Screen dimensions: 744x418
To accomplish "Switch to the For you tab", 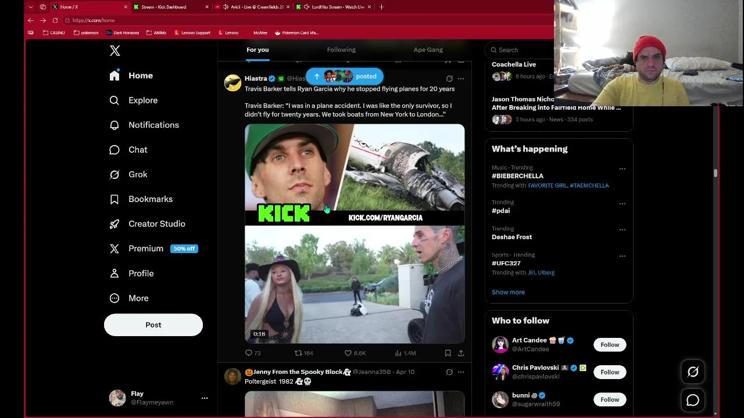I will (257, 50).
